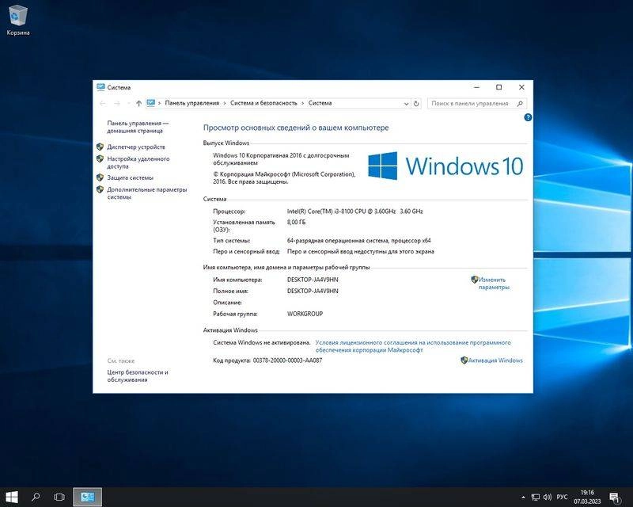Click the WORKGROUP value
Screen dimensions: 633x507
[x=305, y=314]
